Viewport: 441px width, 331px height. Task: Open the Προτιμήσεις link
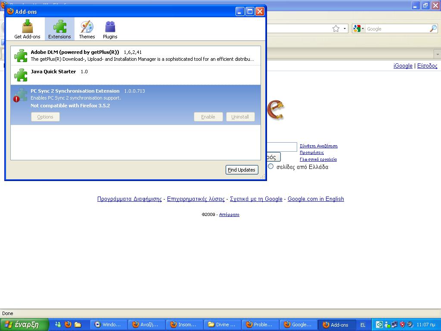click(x=312, y=153)
